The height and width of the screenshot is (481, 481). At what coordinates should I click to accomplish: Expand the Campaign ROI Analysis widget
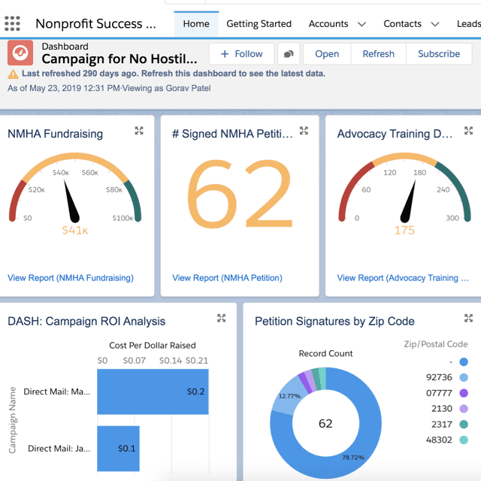click(221, 318)
